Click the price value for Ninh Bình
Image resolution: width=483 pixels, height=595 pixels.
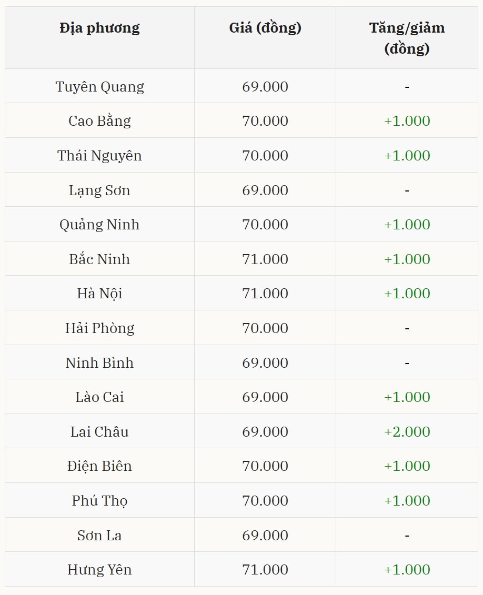[265, 363]
